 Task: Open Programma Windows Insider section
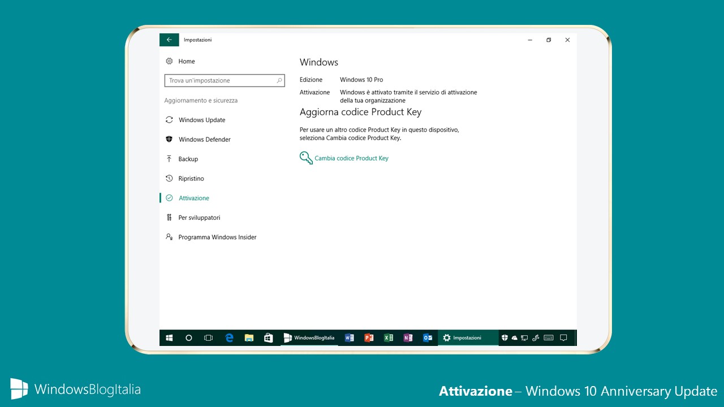[217, 237]
